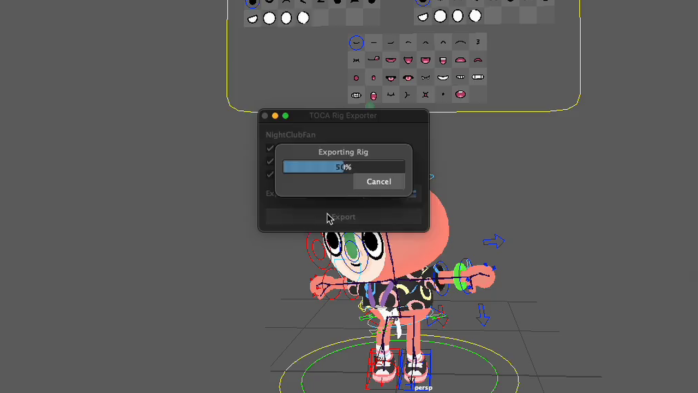Click the TOCA Rig Exporter title bar
This screenshot has width=698, height=393.
[343, 116]
